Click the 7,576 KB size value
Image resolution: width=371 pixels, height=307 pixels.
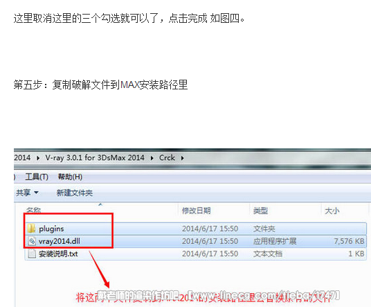[x=349, y=241]
